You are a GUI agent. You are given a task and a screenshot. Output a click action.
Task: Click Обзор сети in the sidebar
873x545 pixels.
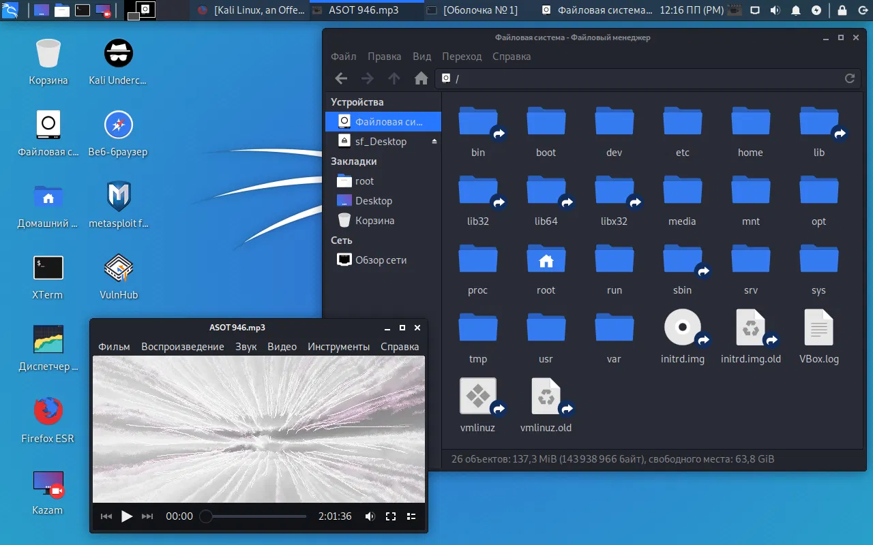click(381, 260)
